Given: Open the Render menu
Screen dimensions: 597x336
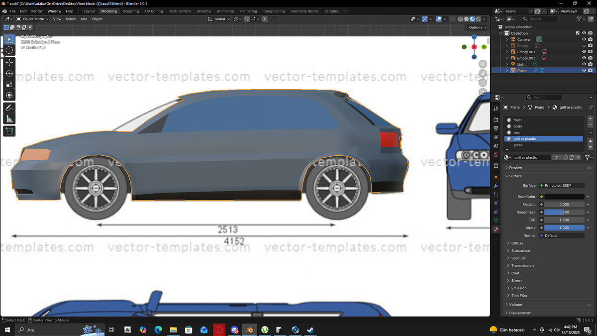Looking at the screenshot, I should tap(37, 11).
